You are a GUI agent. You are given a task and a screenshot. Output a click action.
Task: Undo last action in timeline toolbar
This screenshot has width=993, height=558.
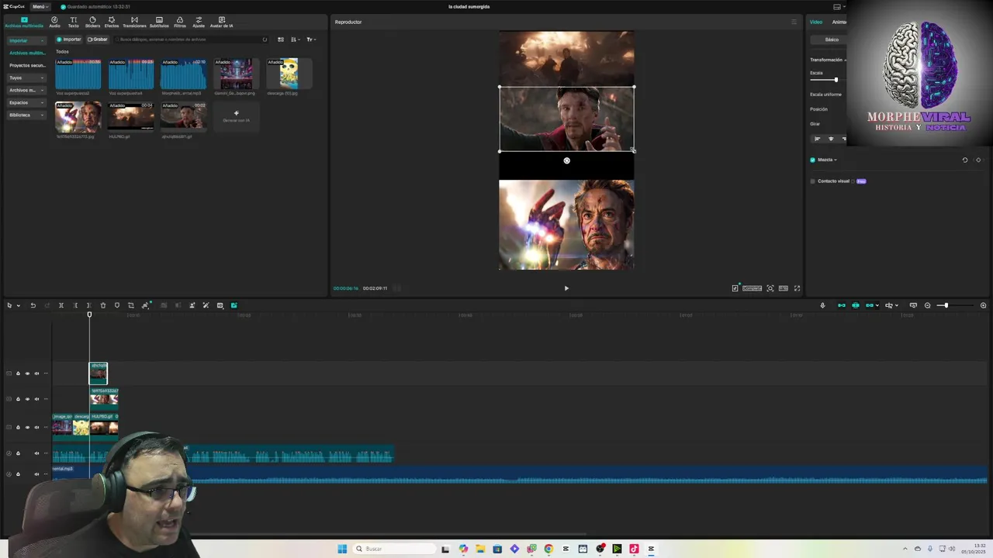[33, 305]
